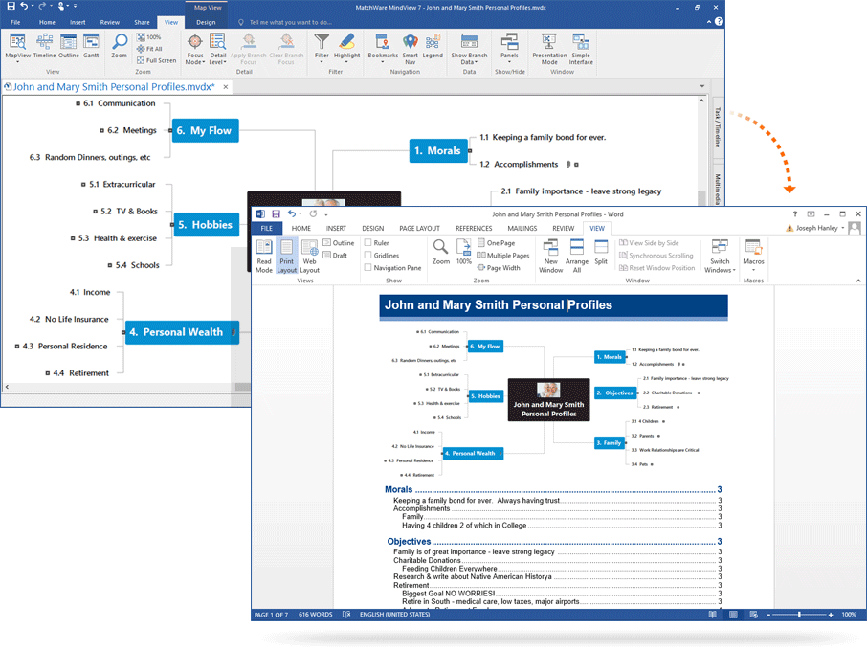This screenshot has height=651, width=867.
Task: Select Print Layout view in Word
Action: 286,256
